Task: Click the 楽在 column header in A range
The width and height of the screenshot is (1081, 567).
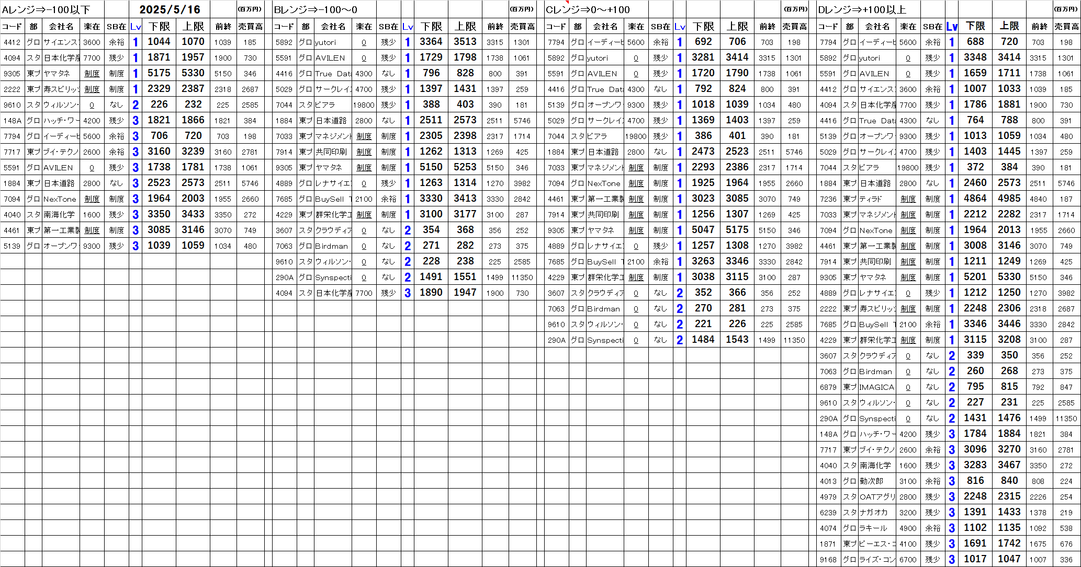Action: click(x=92, y=27)
